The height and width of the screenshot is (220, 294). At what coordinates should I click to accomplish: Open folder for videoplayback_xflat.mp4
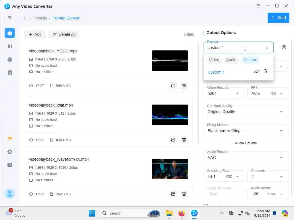click(x=173, y=140)
